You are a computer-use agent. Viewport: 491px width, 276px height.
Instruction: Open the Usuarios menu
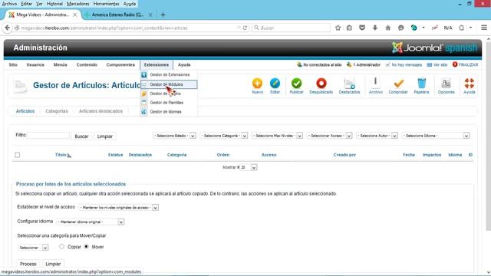tap(35, 64)
